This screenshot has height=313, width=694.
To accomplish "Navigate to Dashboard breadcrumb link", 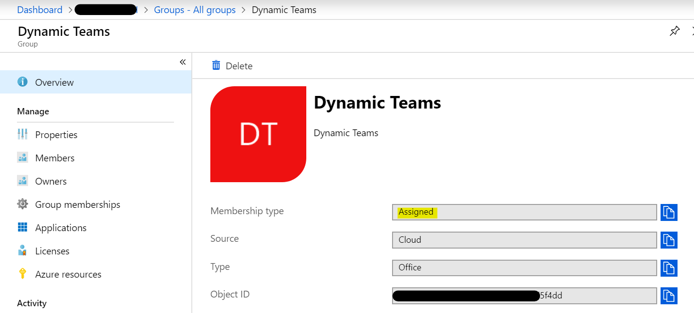I will coord(40,10).
